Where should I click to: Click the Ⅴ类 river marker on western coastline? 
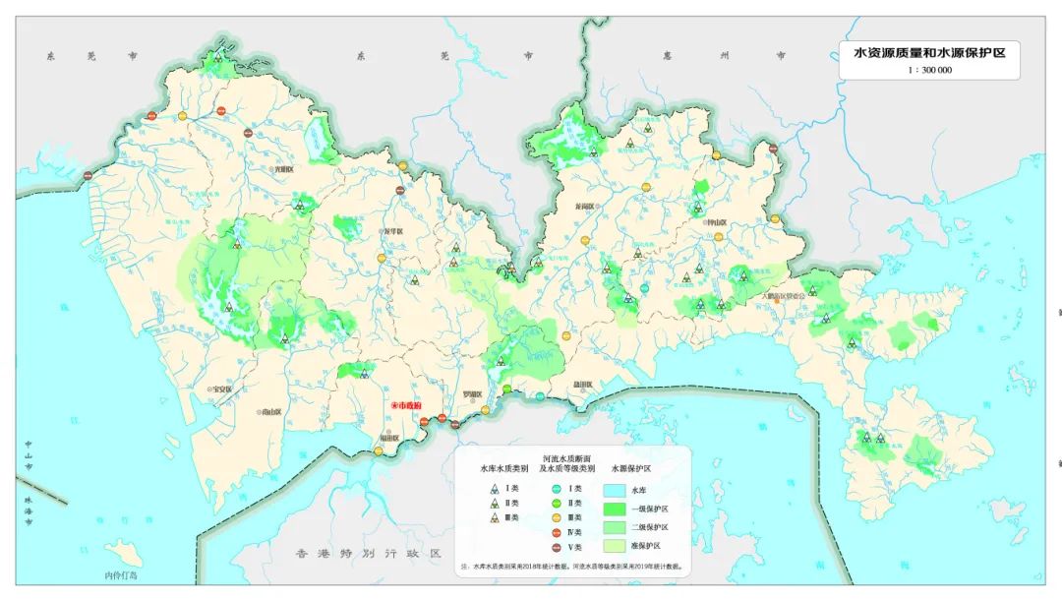[88, 176]
